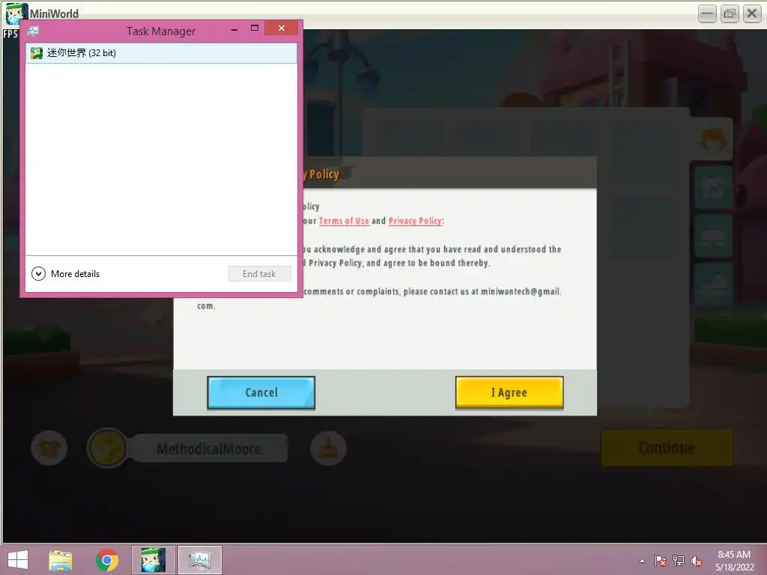767x575 pixels.
Task: Click the shirt icon beside the avatar
Action: coord(49,448)
